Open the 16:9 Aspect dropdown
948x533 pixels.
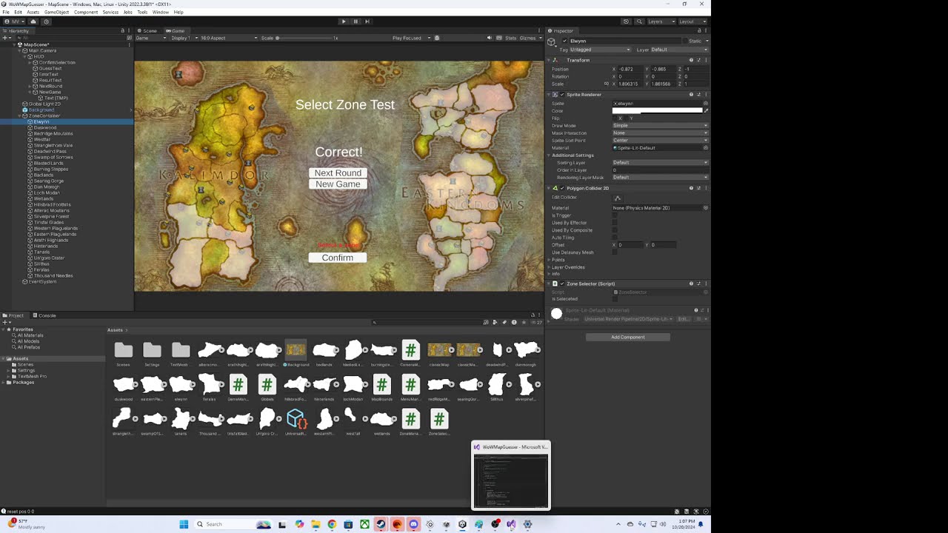coord(229,38)
